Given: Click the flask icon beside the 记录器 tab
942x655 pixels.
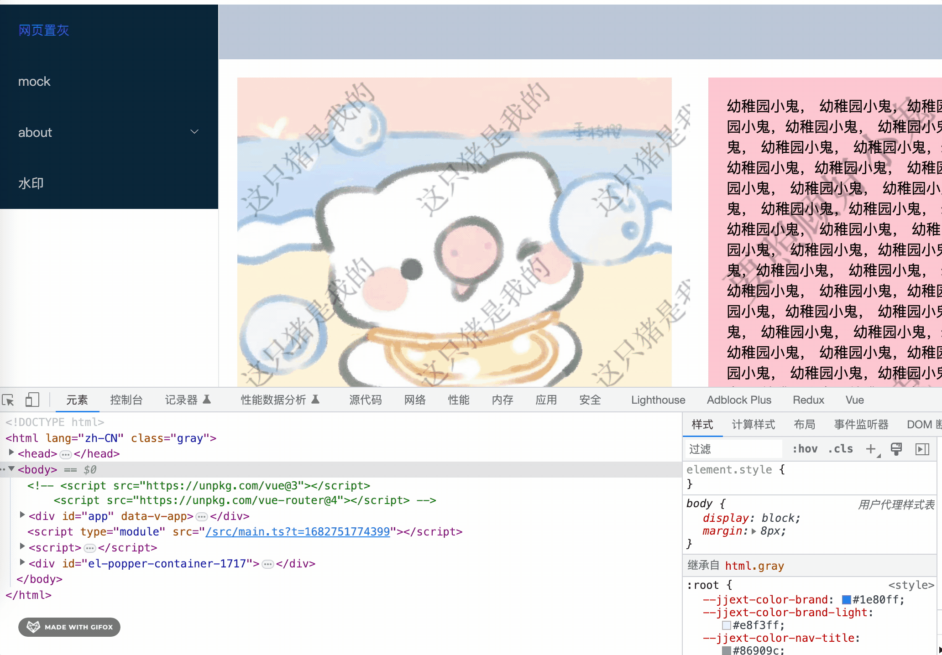Looking at the screenshot, I should pyautogui.click(x=208, y=399).
